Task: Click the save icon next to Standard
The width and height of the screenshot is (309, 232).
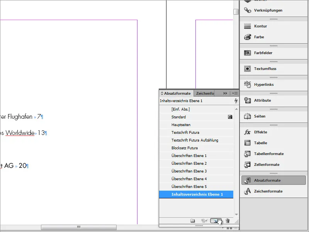Action: [230, 117]
